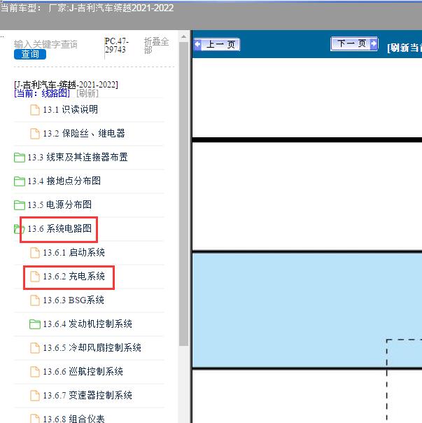Go to previous page with 上一页
422x423 pixels.
[217, 45]
